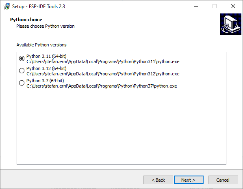Close the ESP-IDF Tools setup window

click(x=233, y=7)
